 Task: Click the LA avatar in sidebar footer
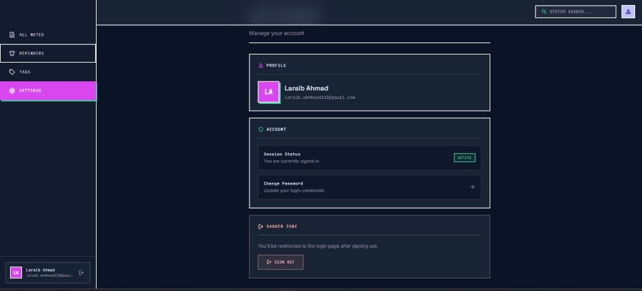[16, 273]
